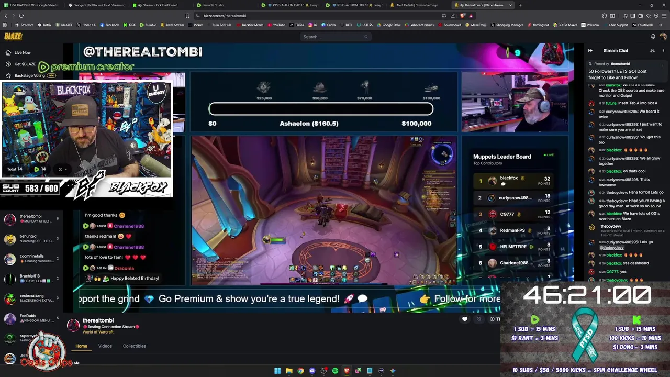Open the 3D Gif Maker bookmark
Image resolution: width=670 pixels, height=377 pixels.
pyautogui.click(x=565, y=25)
